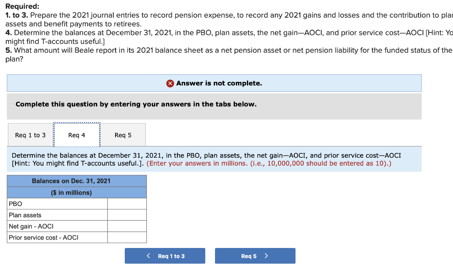This screenshot has width=453, height=271.
Task: Click the PBO answer input field
Action: click(x=127, y=203)
